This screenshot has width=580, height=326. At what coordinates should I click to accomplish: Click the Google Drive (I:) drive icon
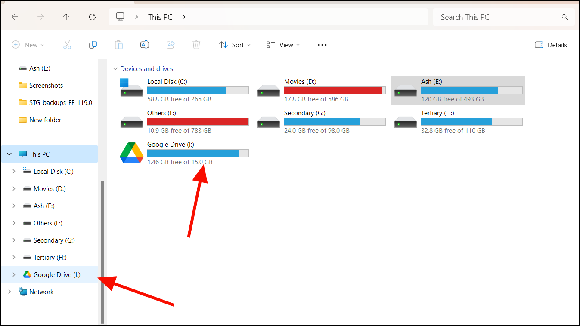pos(131,153)
